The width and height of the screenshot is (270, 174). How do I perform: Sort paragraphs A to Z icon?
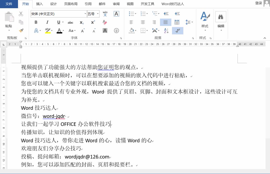pyautogui.click(x=166, y=31)
